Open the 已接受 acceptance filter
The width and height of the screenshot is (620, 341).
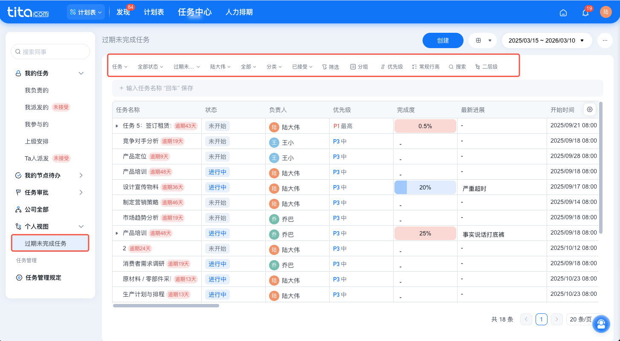[x=302, y=66]
